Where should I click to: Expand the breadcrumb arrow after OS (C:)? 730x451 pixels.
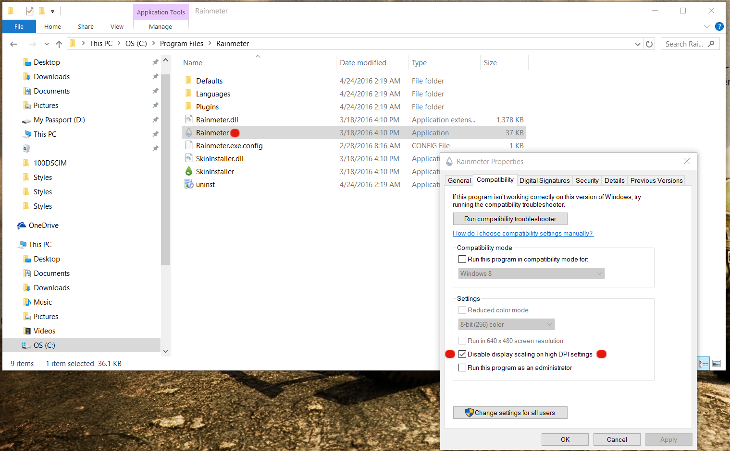pyautogui.click(x=153, y=44)
